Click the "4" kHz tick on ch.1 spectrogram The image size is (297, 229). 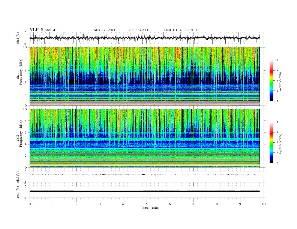(26, 82)
